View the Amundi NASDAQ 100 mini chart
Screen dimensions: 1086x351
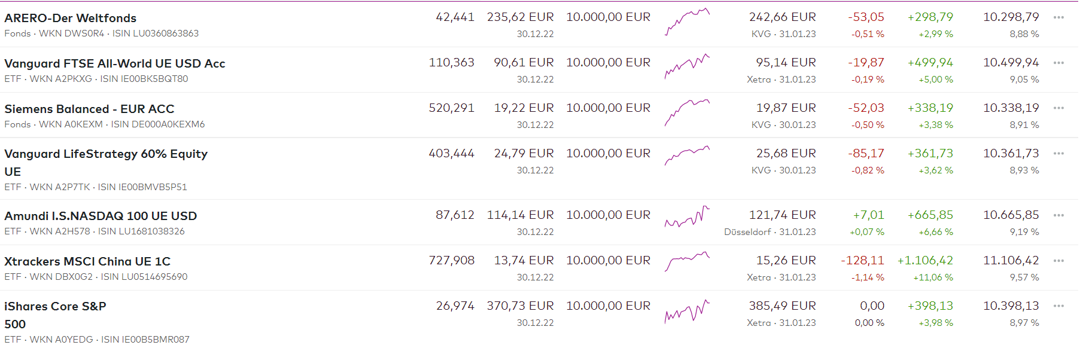click(687, 217)
